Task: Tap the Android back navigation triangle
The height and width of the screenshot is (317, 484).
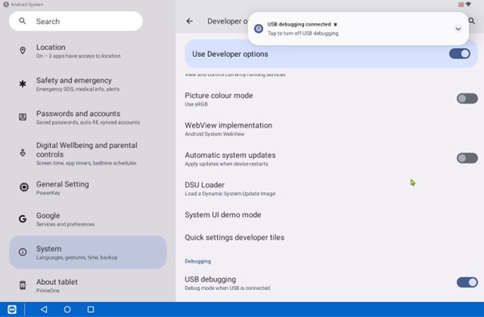Action: tap(44, 309)
